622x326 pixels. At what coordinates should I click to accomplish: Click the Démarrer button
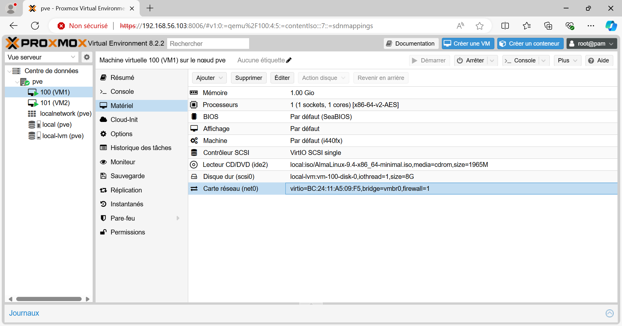point(429,60)
